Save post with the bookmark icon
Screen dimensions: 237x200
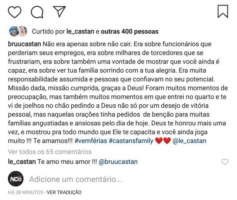point(223,11)
